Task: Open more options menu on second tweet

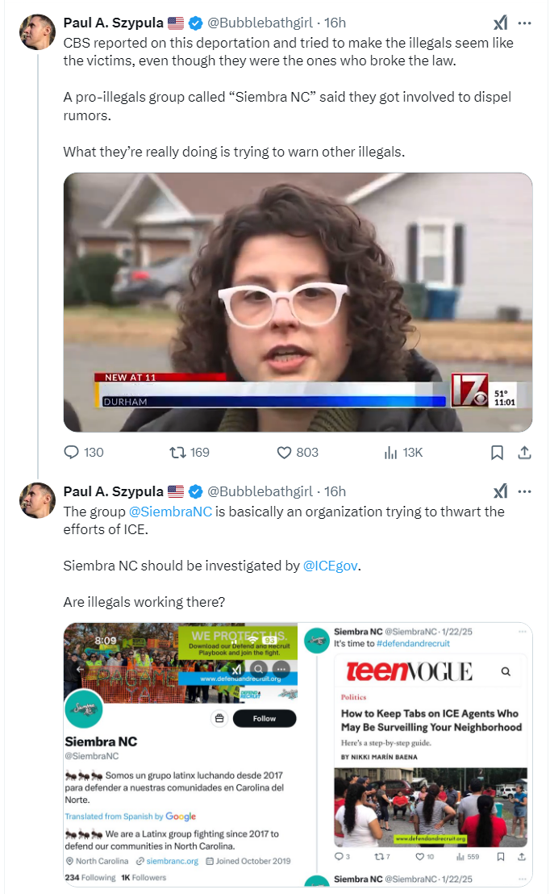Action: [524, 491]
